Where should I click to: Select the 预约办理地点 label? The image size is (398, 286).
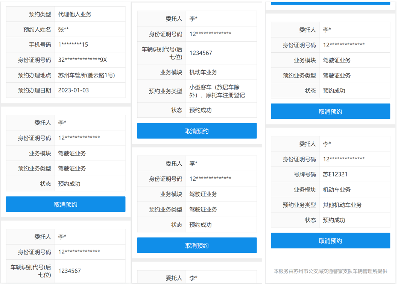point(34,75)
